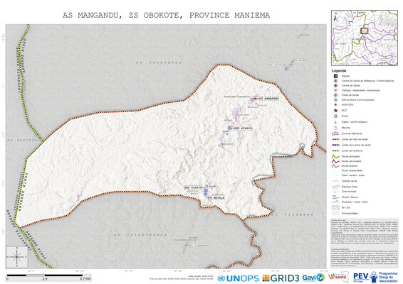Click the Chemin de fer legend line
This screenshot has width=403, height=284.
(335, 181)
